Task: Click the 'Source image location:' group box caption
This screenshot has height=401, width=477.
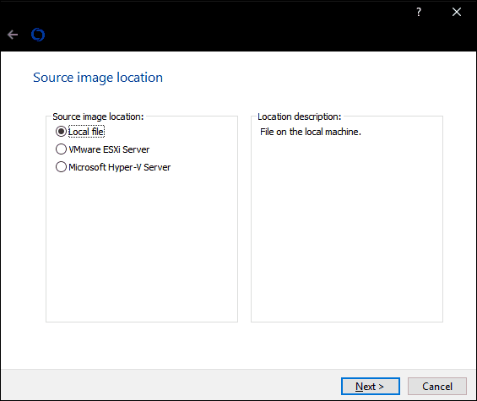Action: [x=98, y=117]
